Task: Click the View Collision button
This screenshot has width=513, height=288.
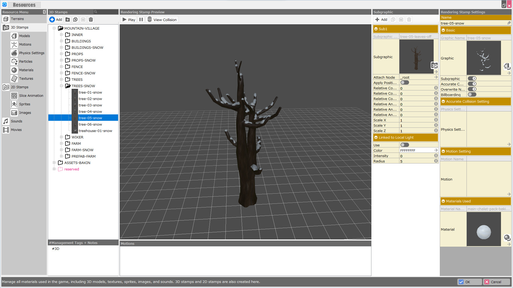Action: coord(162,19)
